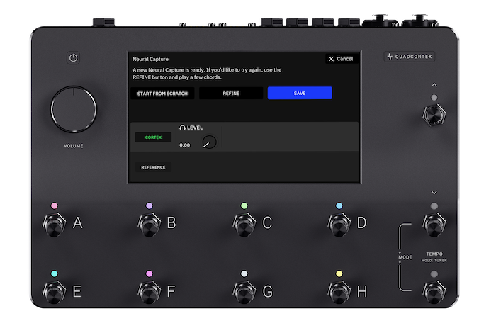Viewport: 496px width, 333px height.
Task: Activate footswitch D
Action: click(339, 225)
